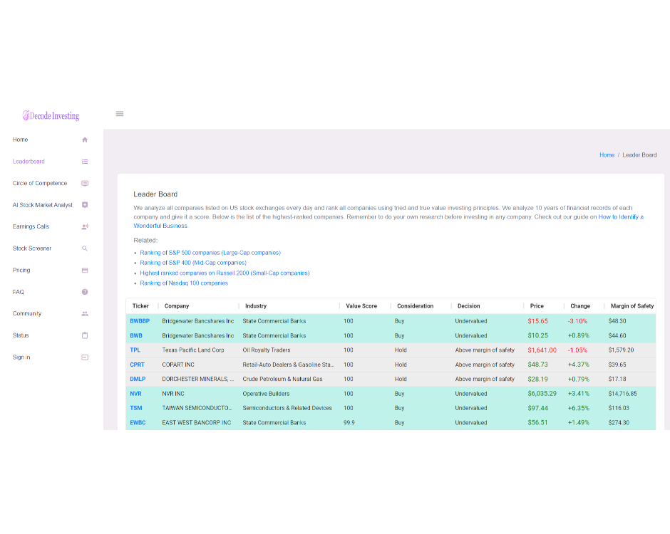Screen dimensions: 670x534
Task: Click the Earnings Calls speaker icon
Action: (x=85, y=226)
